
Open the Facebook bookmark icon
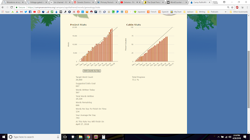(x=30, y=12)
